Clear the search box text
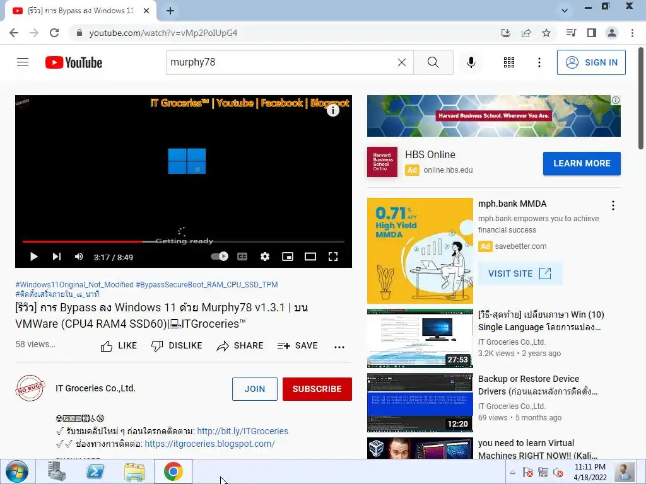 coord(402,62)
